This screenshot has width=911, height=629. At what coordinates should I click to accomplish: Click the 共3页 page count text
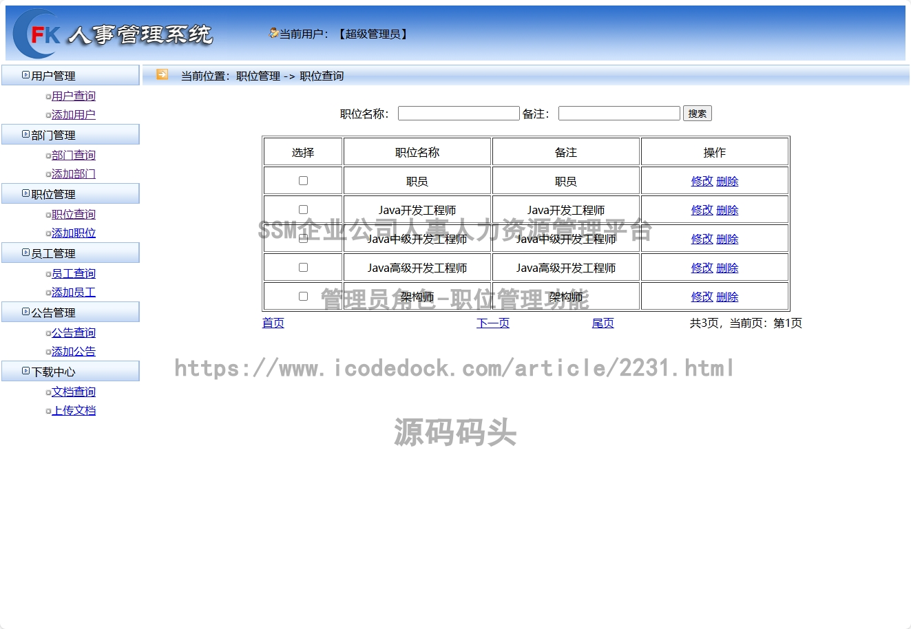click(x=704, y=323)
